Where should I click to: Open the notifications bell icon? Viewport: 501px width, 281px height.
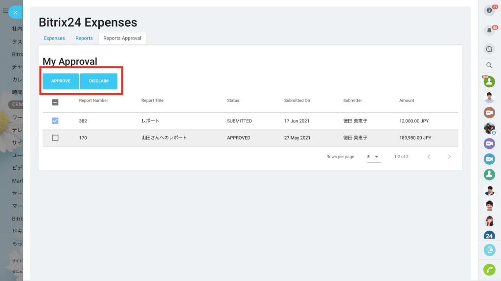[x=489, y=31]
